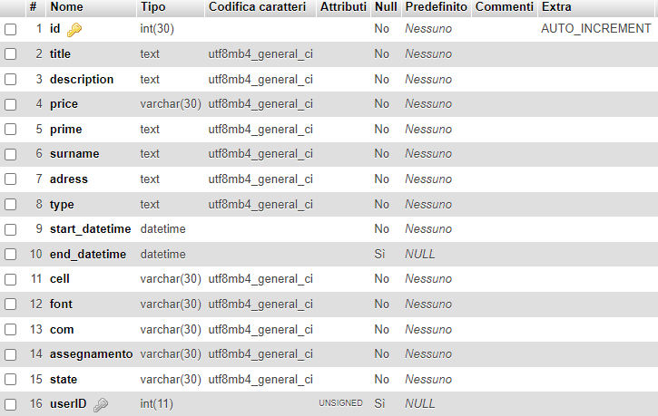Viewport: 658px width, 416px height.
Task: Mark the start_datetime row checkbox
Action: pyautogui.click(x=11, y=229)
